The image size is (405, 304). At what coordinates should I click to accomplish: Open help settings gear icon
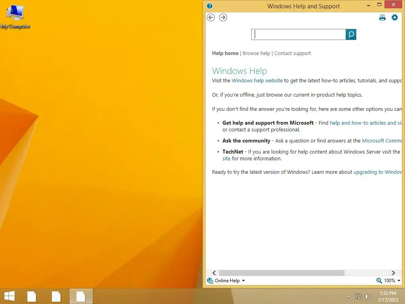coord(395,17)
